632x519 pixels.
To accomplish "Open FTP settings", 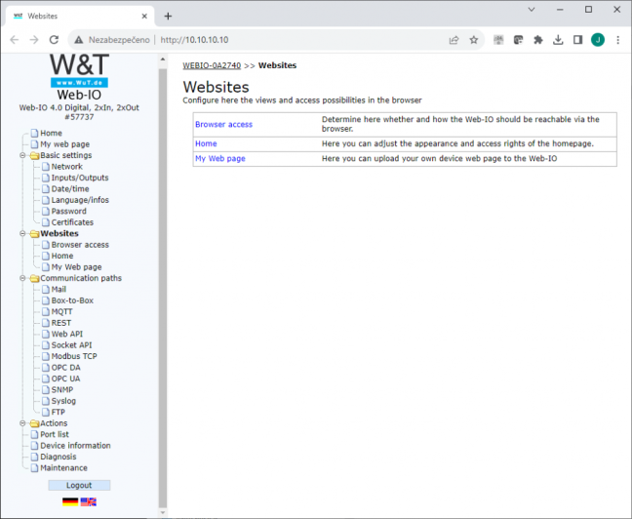I will tap(59, 412).
